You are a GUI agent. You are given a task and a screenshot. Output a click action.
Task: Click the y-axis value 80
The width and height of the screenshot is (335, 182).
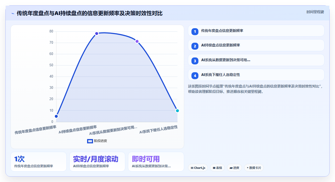51,31
